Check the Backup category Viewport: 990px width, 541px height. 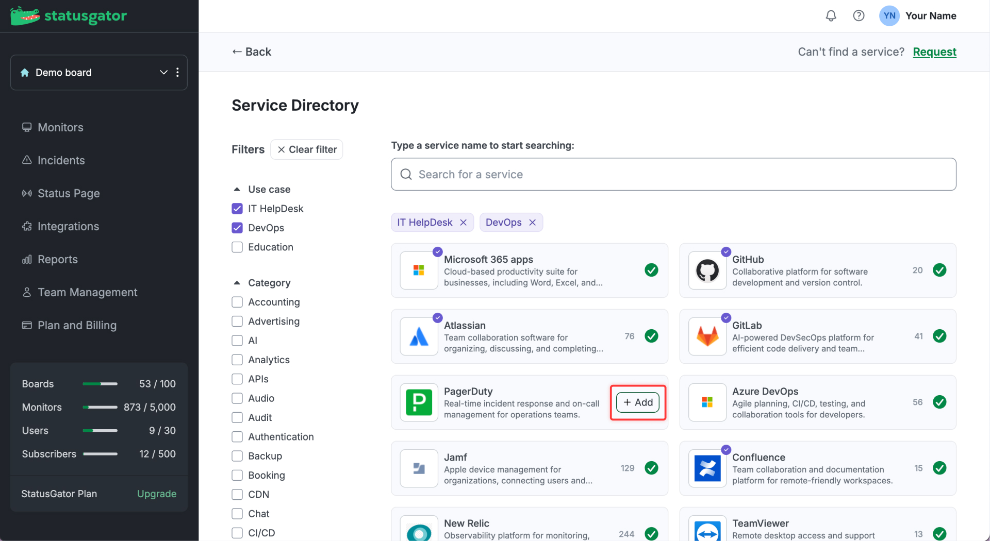click(x=237, y=456)
